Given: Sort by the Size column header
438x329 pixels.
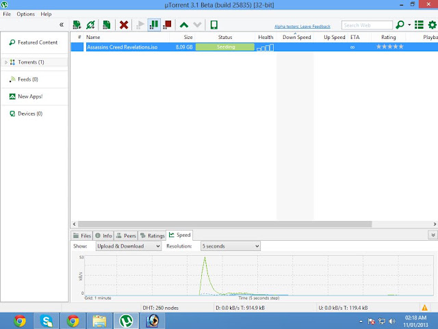Looking at the screenshot, I should click(182, 37).
